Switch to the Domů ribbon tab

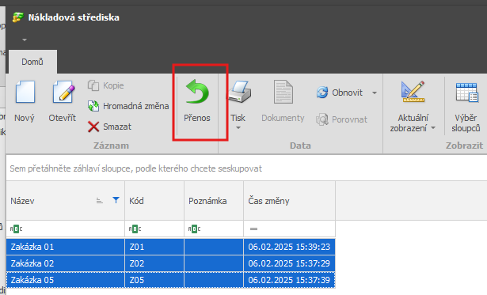tap(32, 62)
